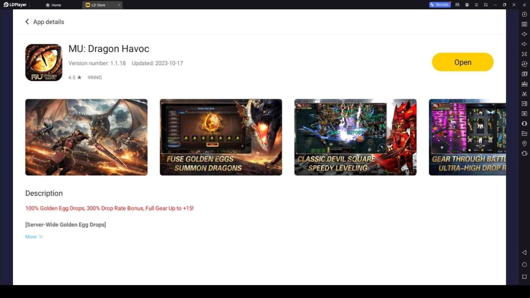
Task: Click the App details header label
Action: point(49,22)
